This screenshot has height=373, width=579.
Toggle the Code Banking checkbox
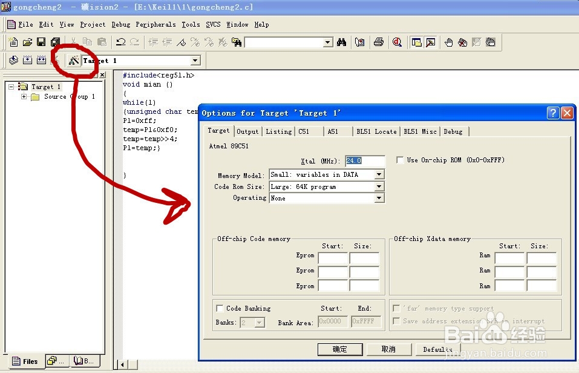[x=220, y=308]
